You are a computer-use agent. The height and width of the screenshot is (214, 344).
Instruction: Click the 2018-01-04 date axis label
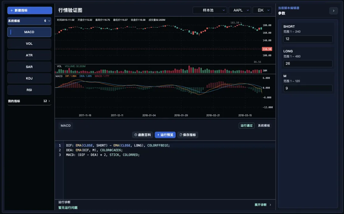(149, 115)
